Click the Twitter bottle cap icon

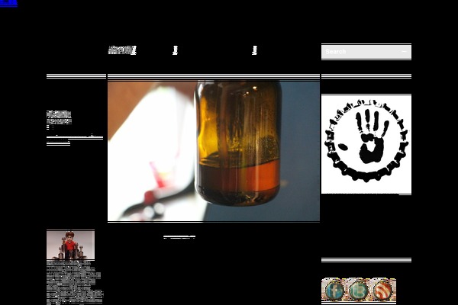[358, 290]
